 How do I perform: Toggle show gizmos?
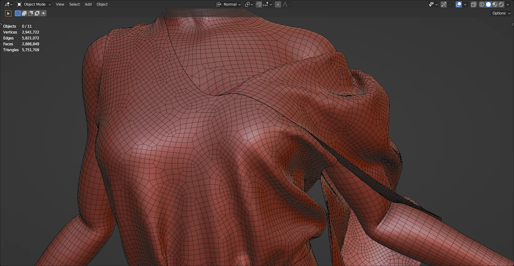[444, 4]
